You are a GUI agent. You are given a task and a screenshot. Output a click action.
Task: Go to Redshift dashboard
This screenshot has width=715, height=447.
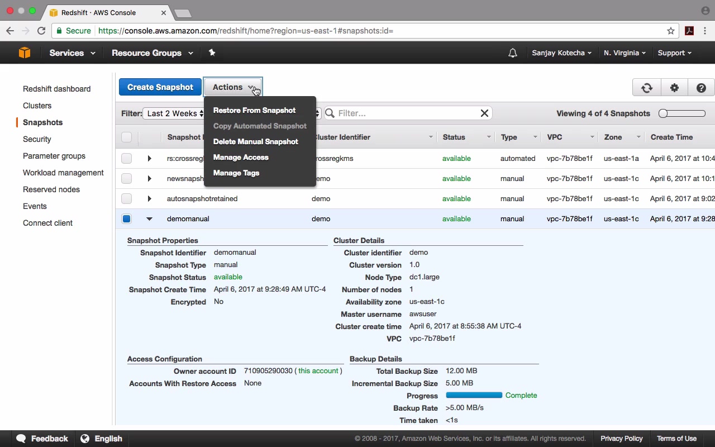point(56,89)
